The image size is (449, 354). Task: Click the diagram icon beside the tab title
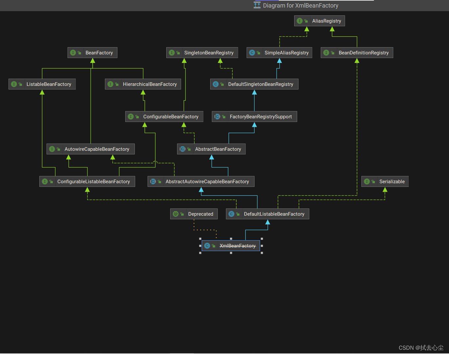[x=257, y=5]
